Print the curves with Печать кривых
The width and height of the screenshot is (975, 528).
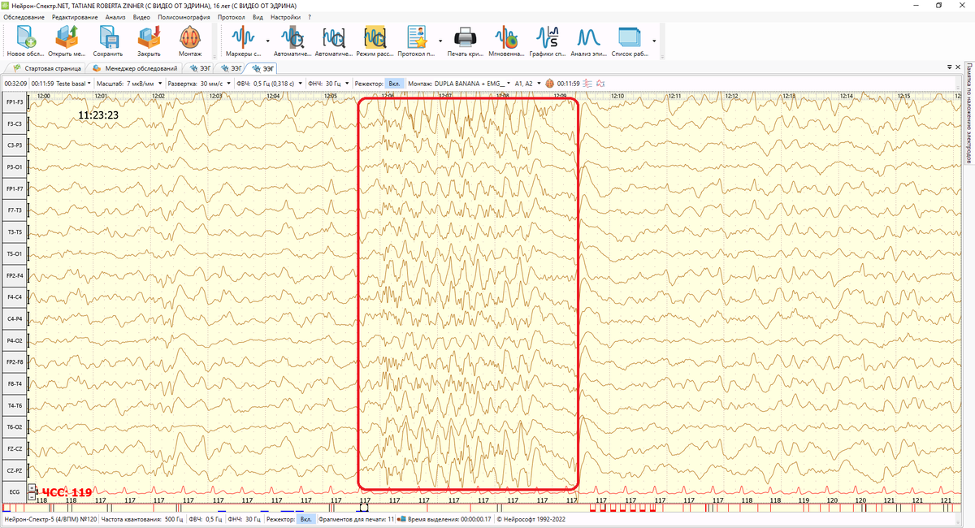[465, 41]
